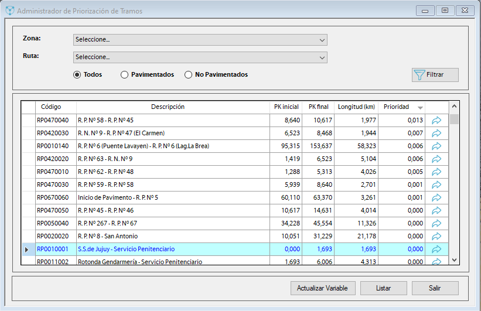481x311 pixels.
Task: Click the arrow icon for row RP0420030
Action: [x=436, y=133]
